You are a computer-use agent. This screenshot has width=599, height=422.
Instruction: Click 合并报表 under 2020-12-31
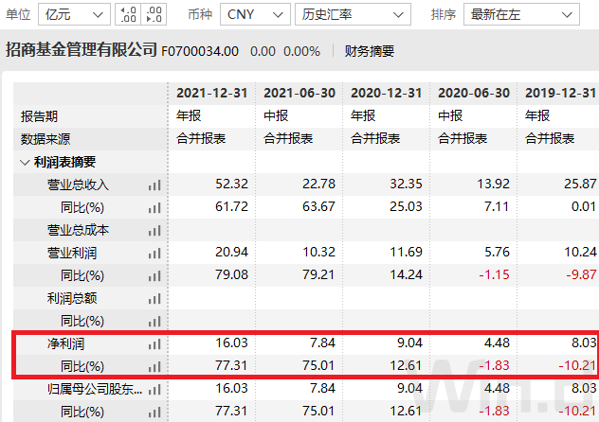click(x=375, y=138)
